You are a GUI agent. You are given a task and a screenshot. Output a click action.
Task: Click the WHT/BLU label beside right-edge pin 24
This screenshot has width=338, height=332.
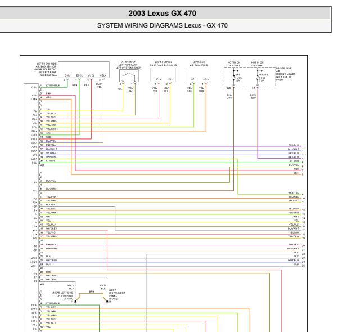(294, 261)
